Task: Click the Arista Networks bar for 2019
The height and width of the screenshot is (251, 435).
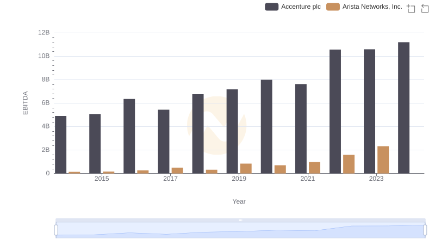Action: pos(246,169)
